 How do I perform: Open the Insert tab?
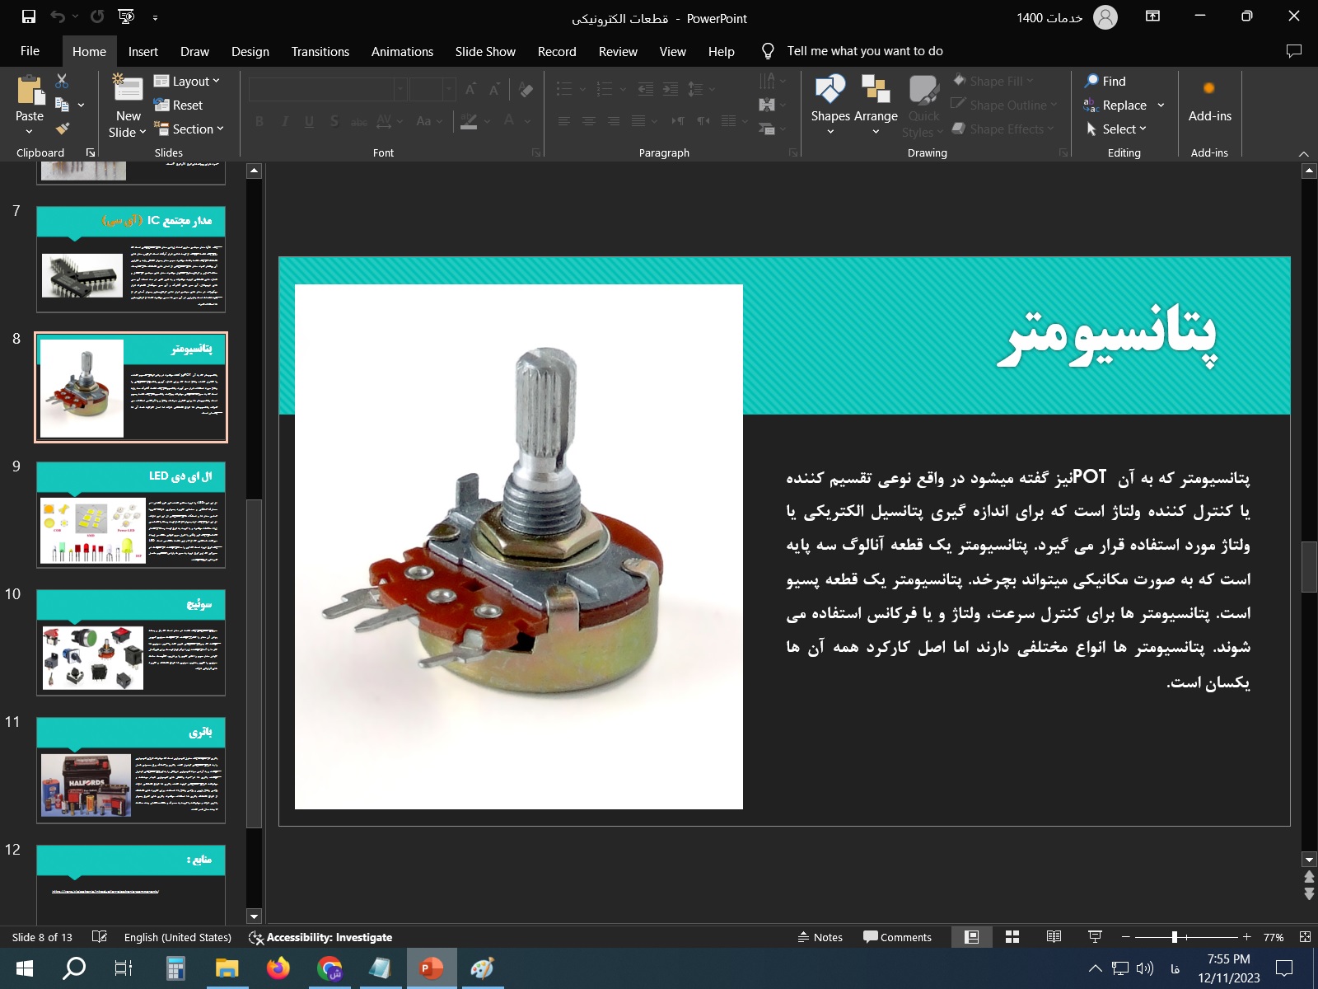click(x=143, y=51)
